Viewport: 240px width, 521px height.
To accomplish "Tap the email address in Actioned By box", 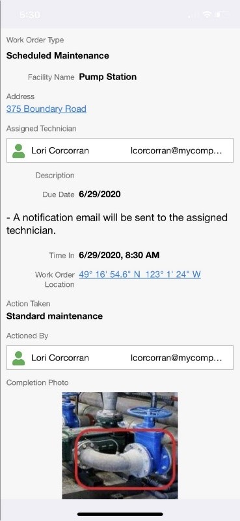I will 176,358.
